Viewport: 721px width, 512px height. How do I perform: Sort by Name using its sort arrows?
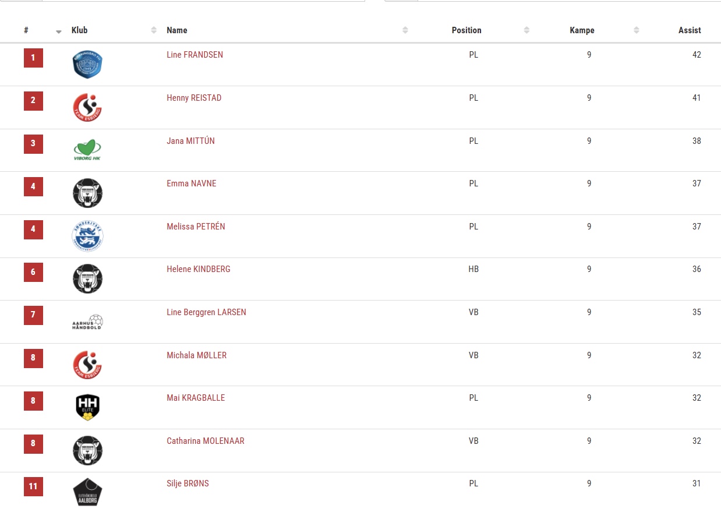point(405,30)
